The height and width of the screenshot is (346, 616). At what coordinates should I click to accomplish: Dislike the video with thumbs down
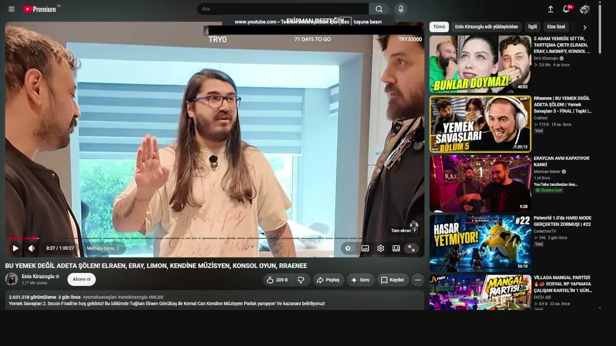301,280
